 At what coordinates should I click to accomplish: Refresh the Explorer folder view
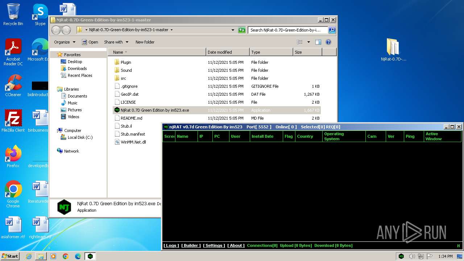point(242,30)
